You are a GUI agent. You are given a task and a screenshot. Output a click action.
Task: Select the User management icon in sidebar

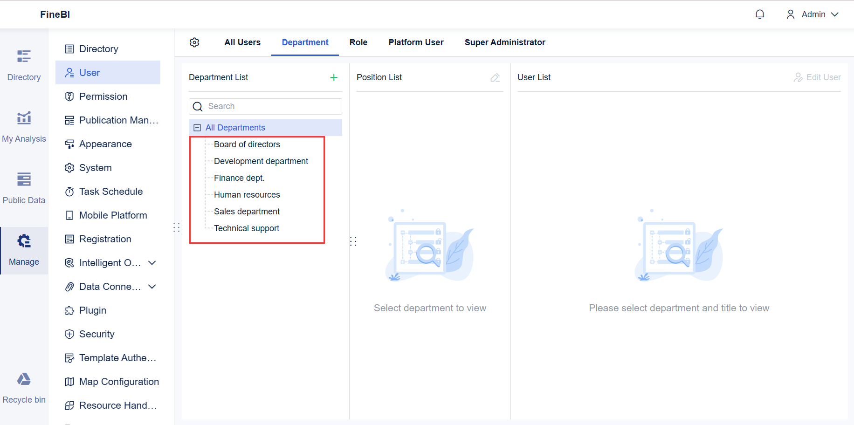tap(69, 72)
